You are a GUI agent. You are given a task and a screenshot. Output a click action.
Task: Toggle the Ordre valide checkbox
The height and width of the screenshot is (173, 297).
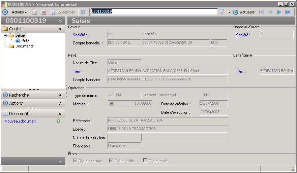(111, 161)
